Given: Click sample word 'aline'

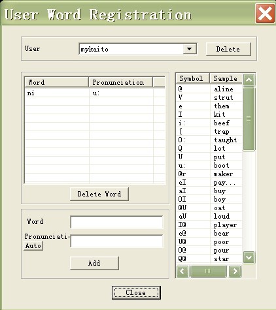Looking at the screenshot, I should coord(224,89).
